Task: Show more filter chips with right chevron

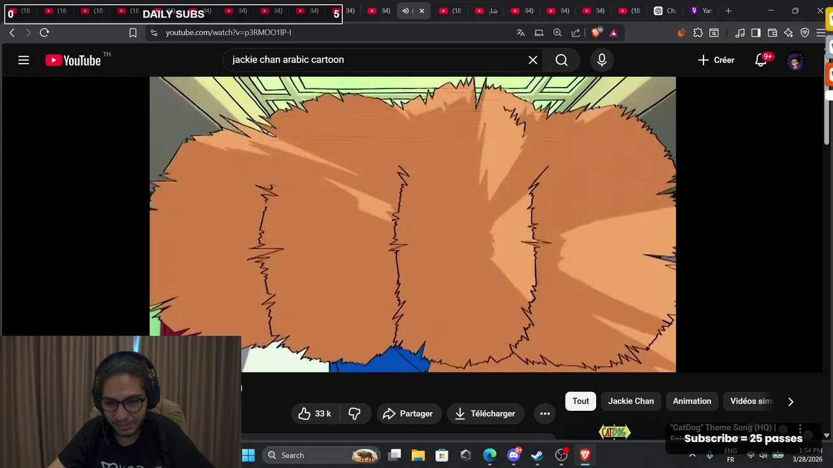Action: pyautogui.click(x=791, y=402)
